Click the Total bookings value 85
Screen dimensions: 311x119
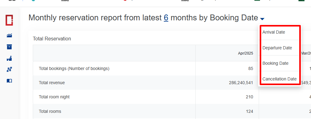pos(251,68)
